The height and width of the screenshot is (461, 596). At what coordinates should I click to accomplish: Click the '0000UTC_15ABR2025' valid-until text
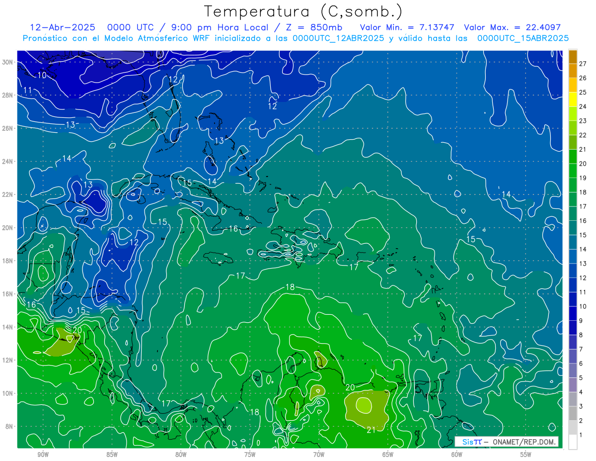(x=523, y=38)
